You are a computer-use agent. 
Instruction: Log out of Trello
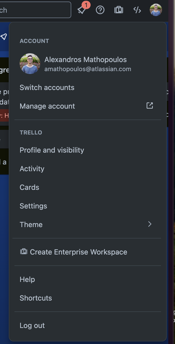click(32, 325)
